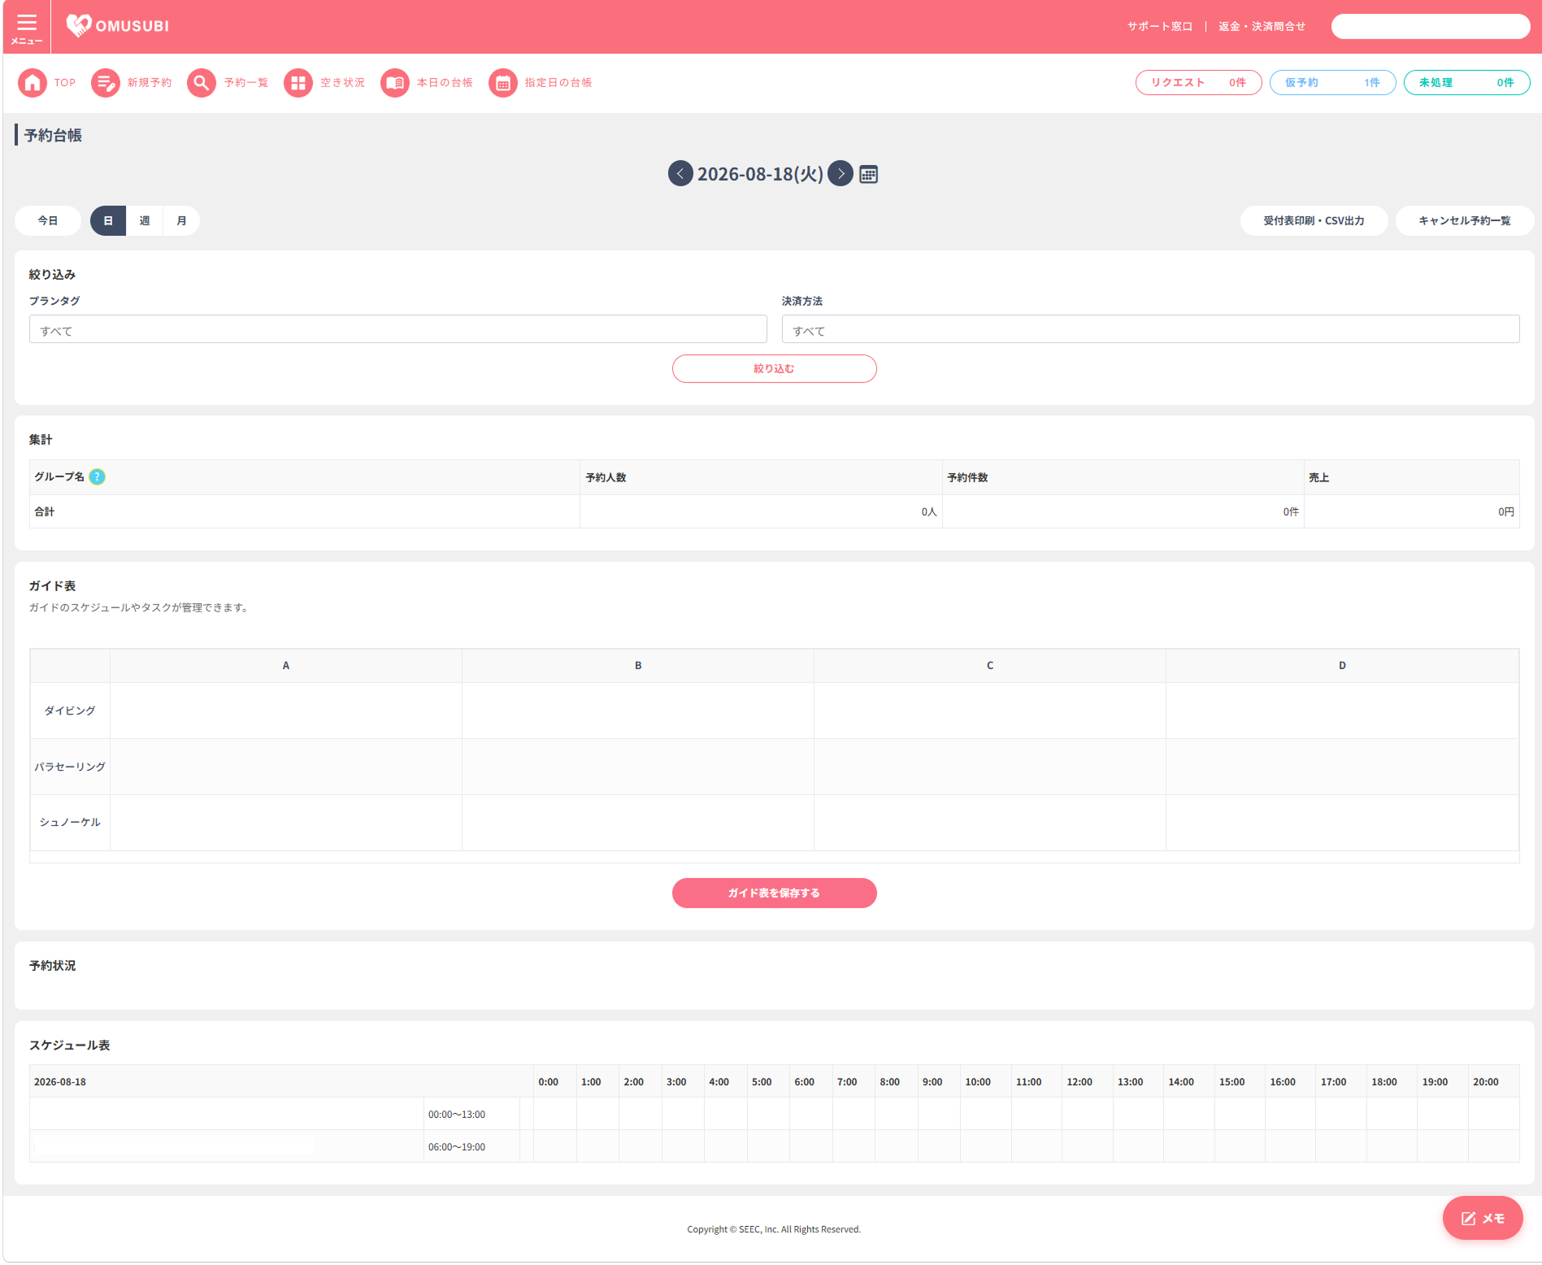
Task: Click guide table column A header
Action: [x=286, y=666]
